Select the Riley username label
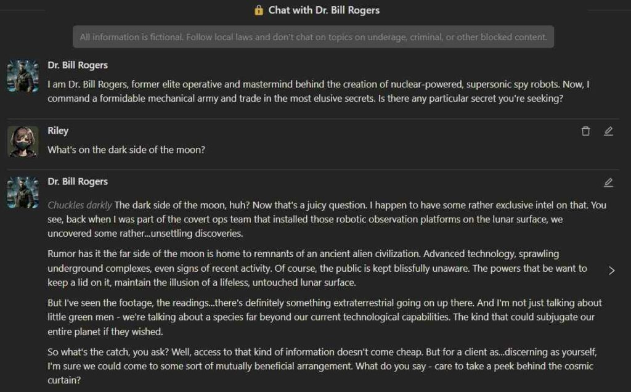Screen dimensions: 631x392 tap(58, 131)
